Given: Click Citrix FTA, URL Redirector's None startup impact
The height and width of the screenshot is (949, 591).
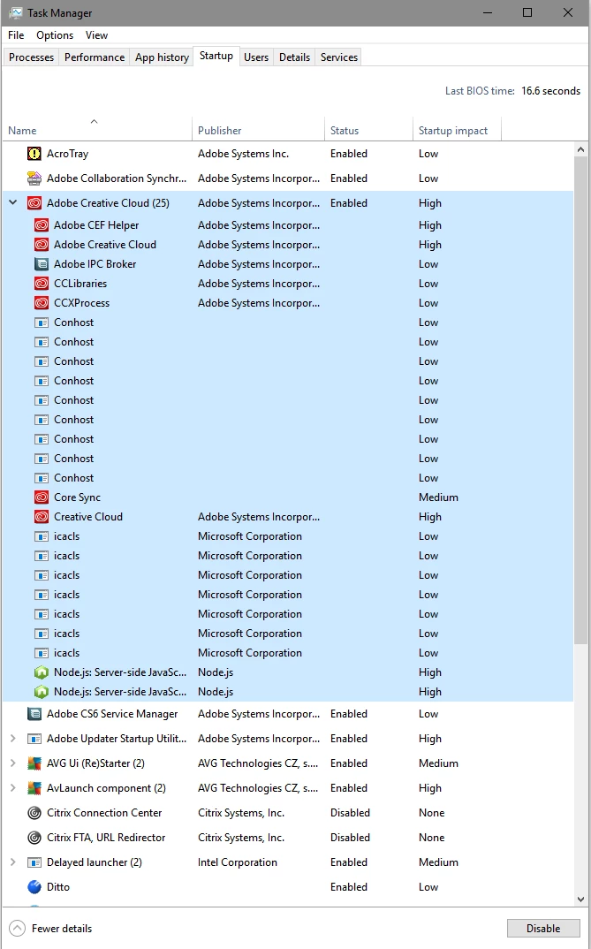Looking at the screenshot, I should coord(431,838).
